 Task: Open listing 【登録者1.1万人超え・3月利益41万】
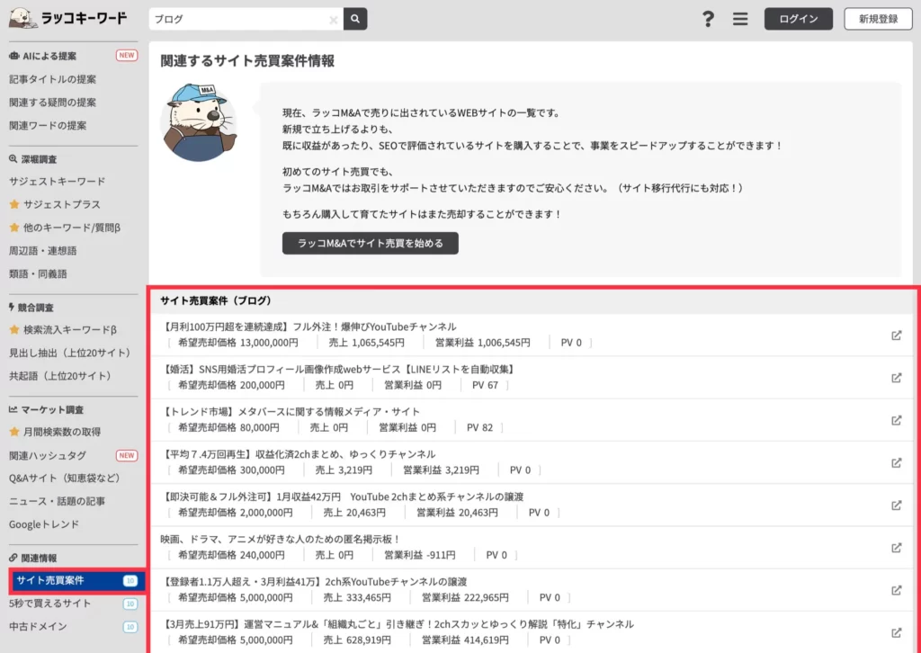click(x=315, y=582)
